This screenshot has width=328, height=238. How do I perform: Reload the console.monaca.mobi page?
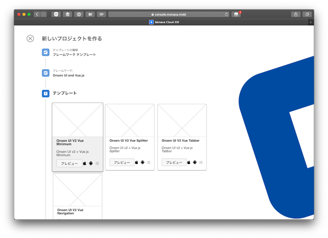tap(226, 14)
